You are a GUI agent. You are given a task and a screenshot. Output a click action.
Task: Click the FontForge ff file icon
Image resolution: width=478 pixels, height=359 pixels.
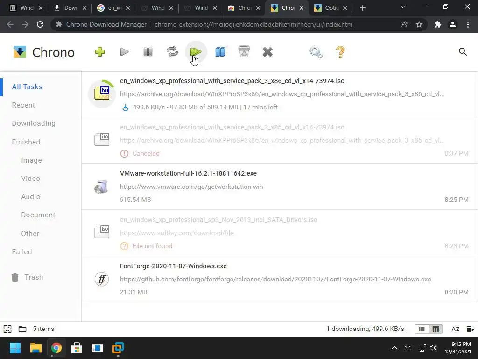click(101, 279)
